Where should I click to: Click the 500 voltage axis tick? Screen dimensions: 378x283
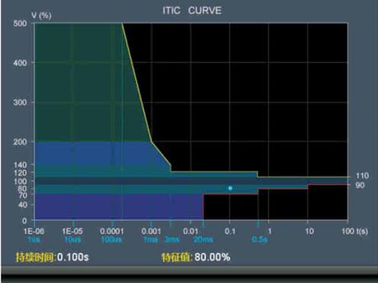point(20,24)
